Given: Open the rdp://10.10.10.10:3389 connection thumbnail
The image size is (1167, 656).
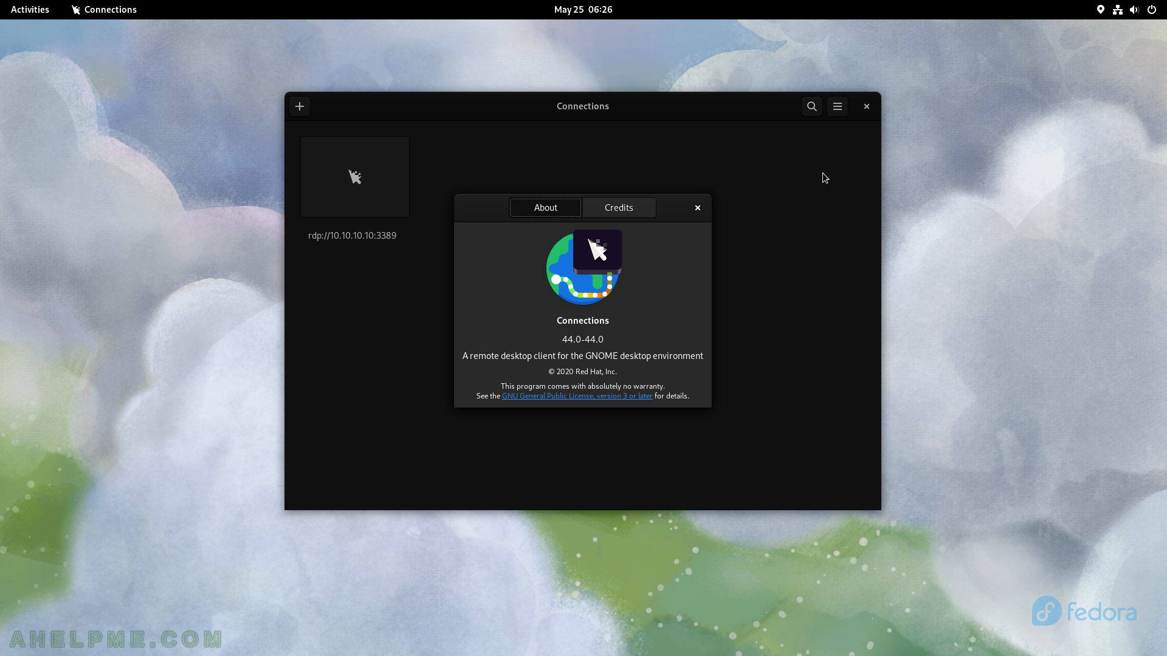Looking at the screenshot, I should [x=355, y=177].
